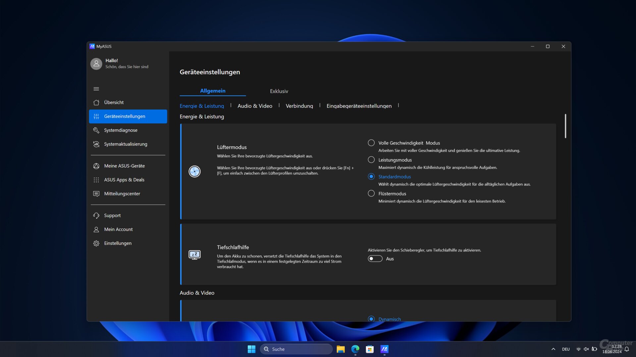Click the Einstellungen gear icon
Viewport: 636px width, 357px height.
point(96,243)
